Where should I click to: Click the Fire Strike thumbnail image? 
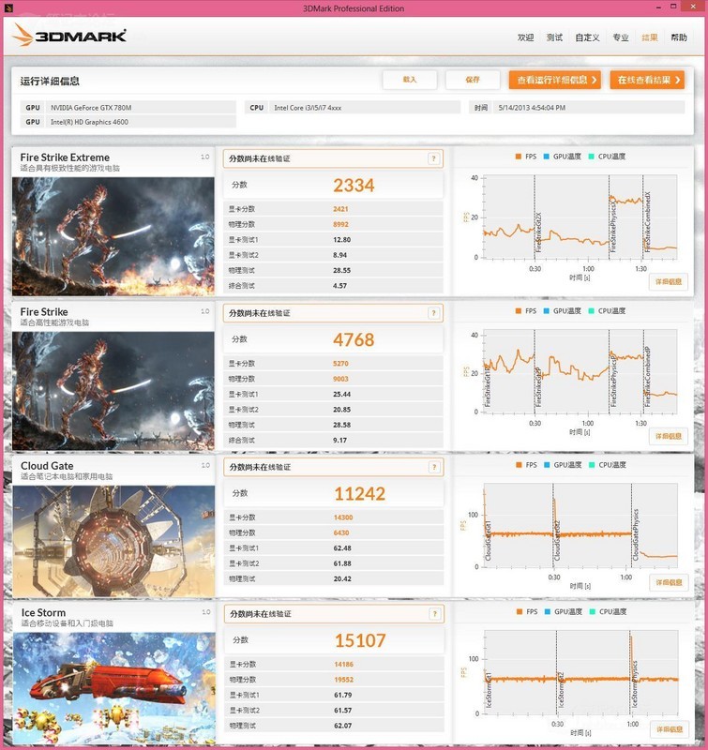(x=113, y=391)
